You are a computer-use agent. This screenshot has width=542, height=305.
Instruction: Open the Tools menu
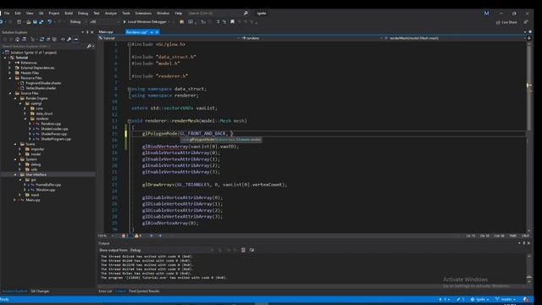(x=126, y=14)
